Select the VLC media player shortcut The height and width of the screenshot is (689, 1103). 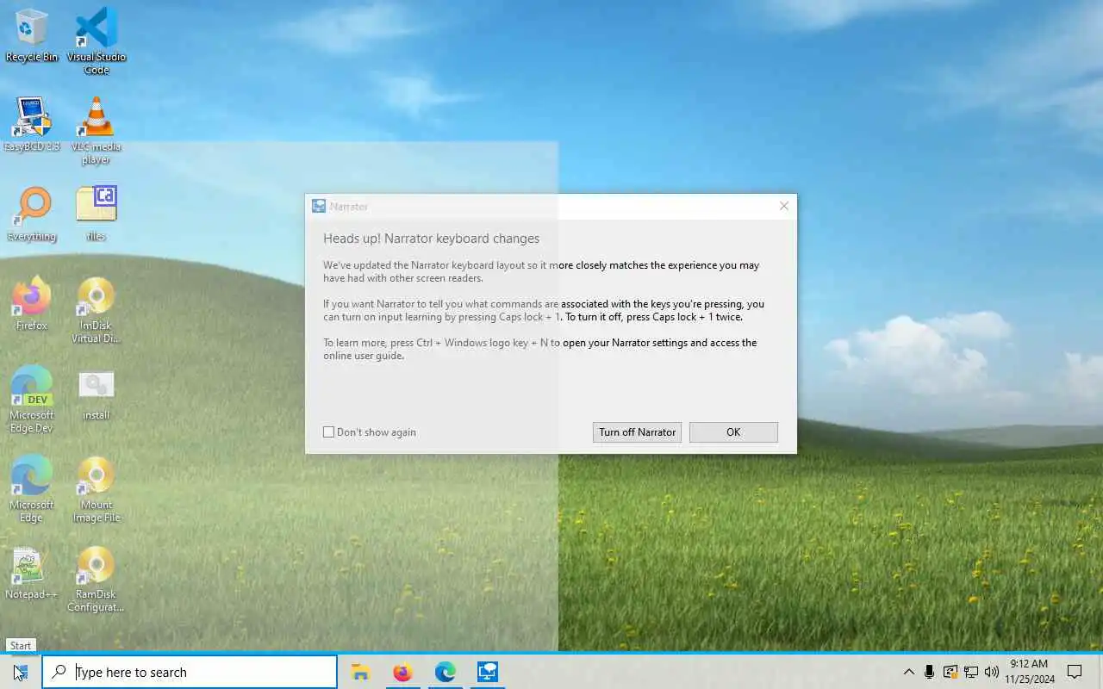tap(97, 130)
